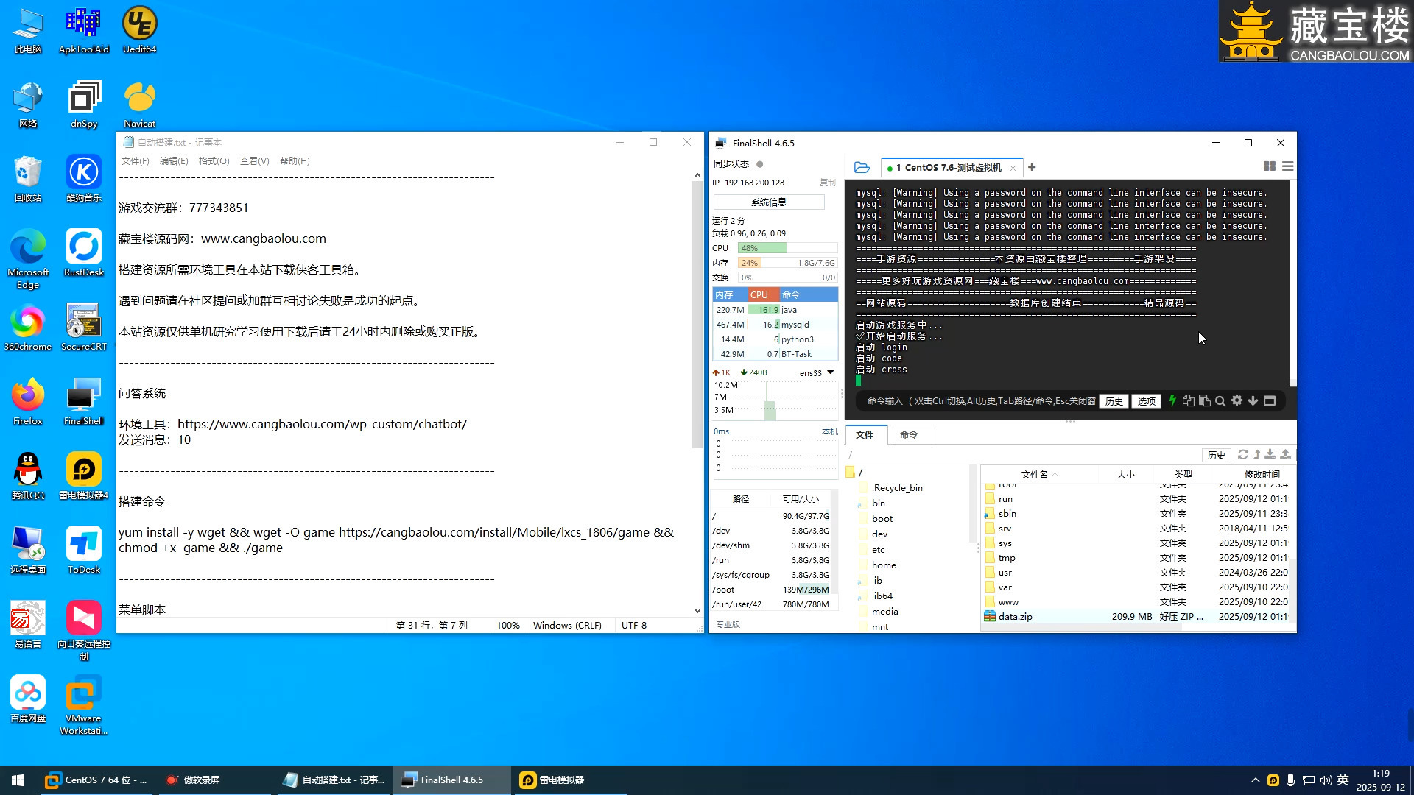Open ToDesk desktop icon
Screen dimensions: 1414x795
tap(83, 551)
